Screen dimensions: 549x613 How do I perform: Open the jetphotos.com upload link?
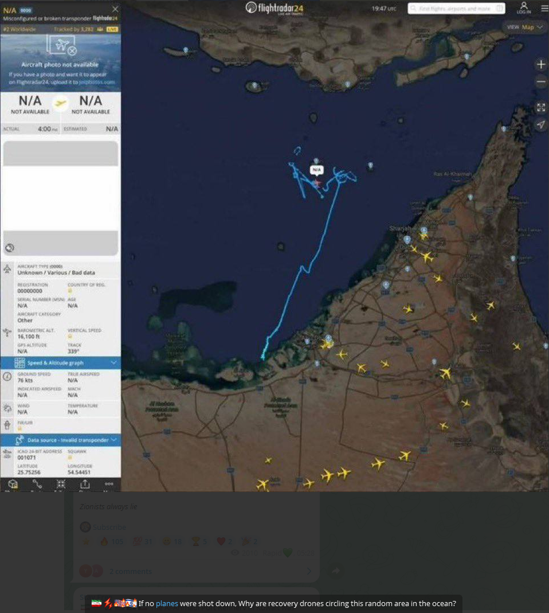click(x=96, y=82)
